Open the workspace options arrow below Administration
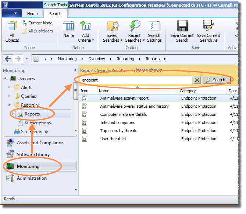Viewport: 246px width, 214px height. tap(76, 190)
